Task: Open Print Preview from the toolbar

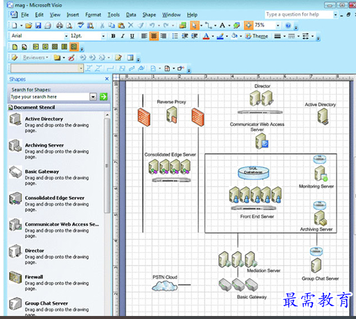Action: click(x=69, y=25)
